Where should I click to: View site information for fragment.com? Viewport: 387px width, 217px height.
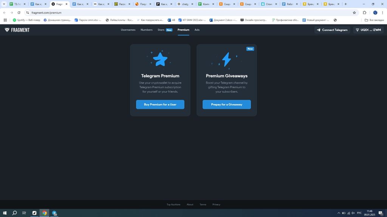[27, 12]
